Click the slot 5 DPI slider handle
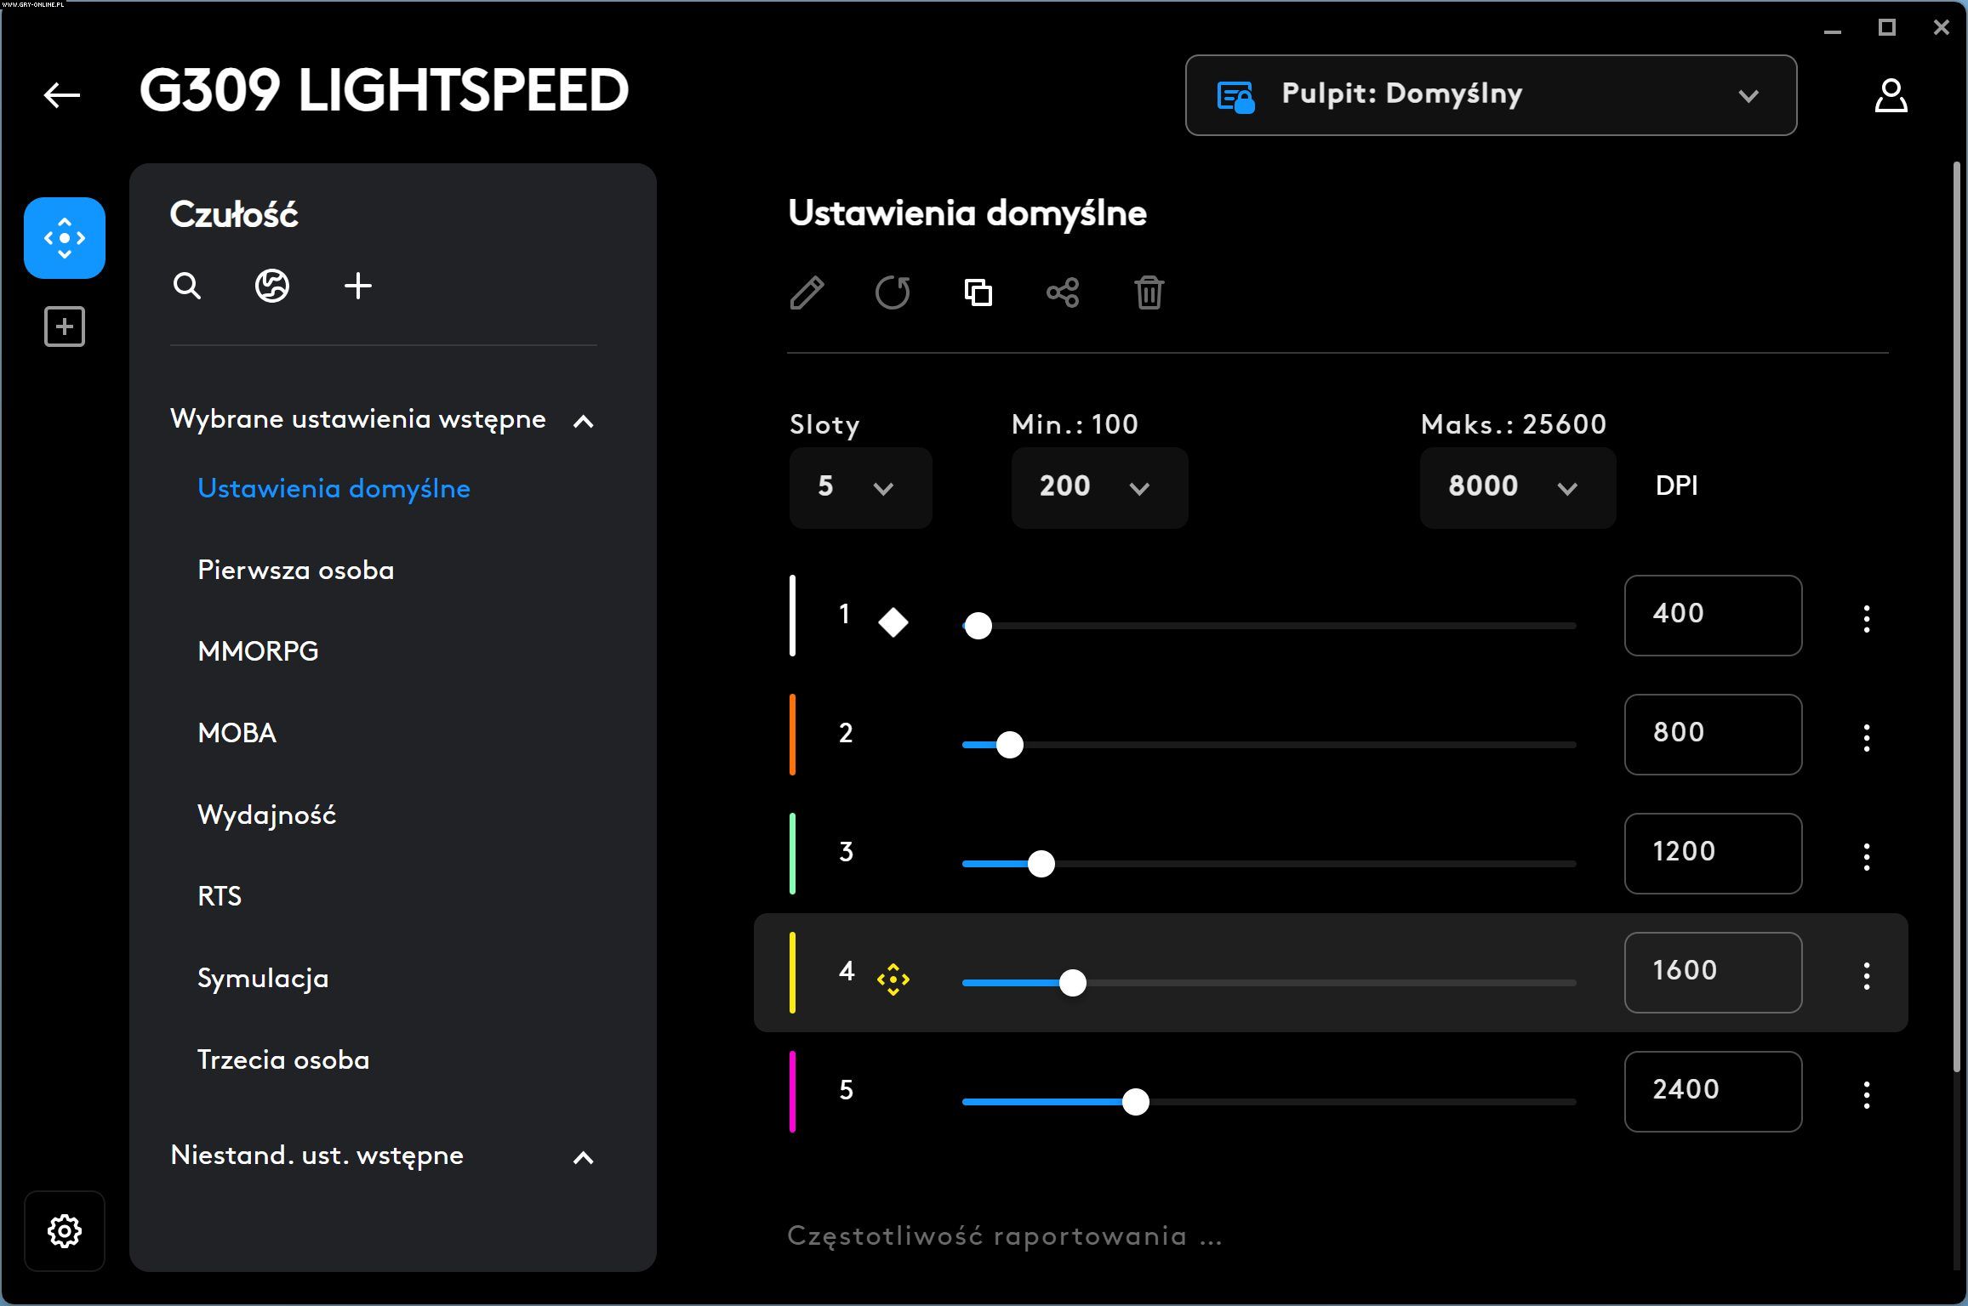1968x1306 pixels. [1135, 1102]
